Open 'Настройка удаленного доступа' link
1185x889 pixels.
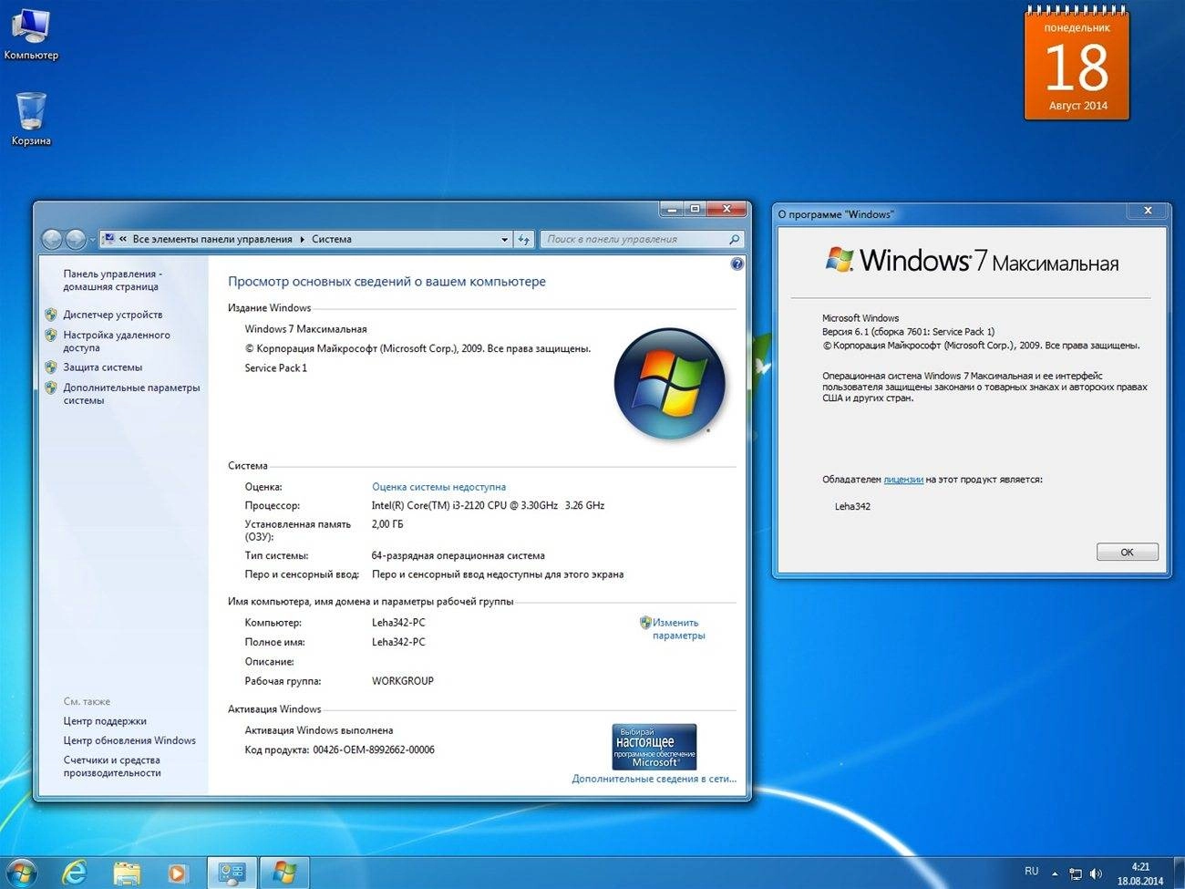click(117, 341)
